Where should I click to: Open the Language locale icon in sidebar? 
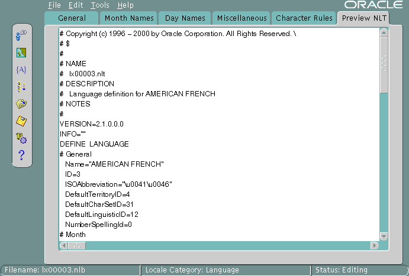(22, 35)
